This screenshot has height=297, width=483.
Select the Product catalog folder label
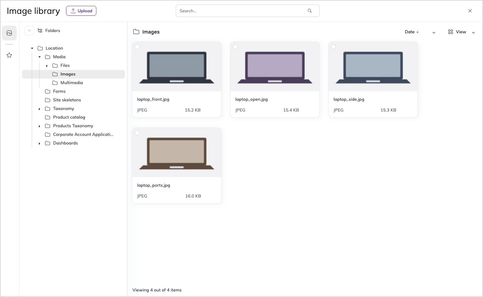(69, 117)
